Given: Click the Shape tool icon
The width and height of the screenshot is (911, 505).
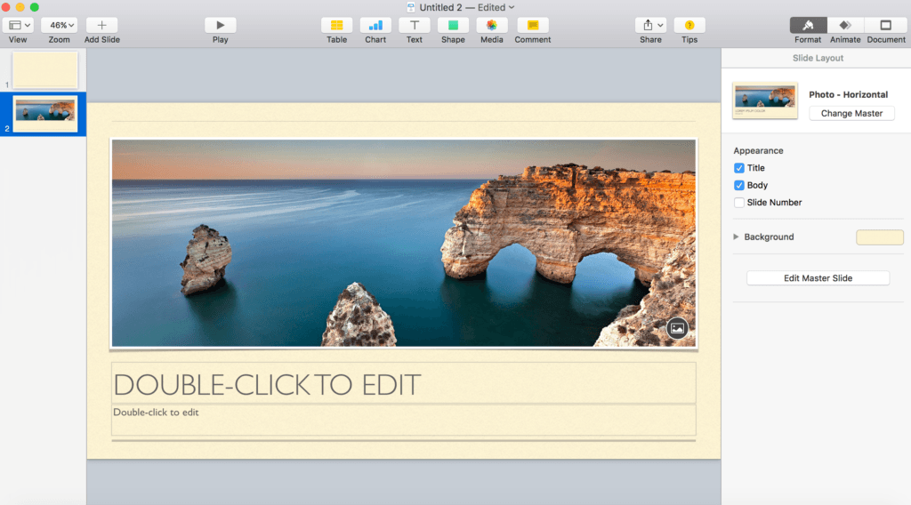Looking at the screenshot, I should tap(453, 26).
